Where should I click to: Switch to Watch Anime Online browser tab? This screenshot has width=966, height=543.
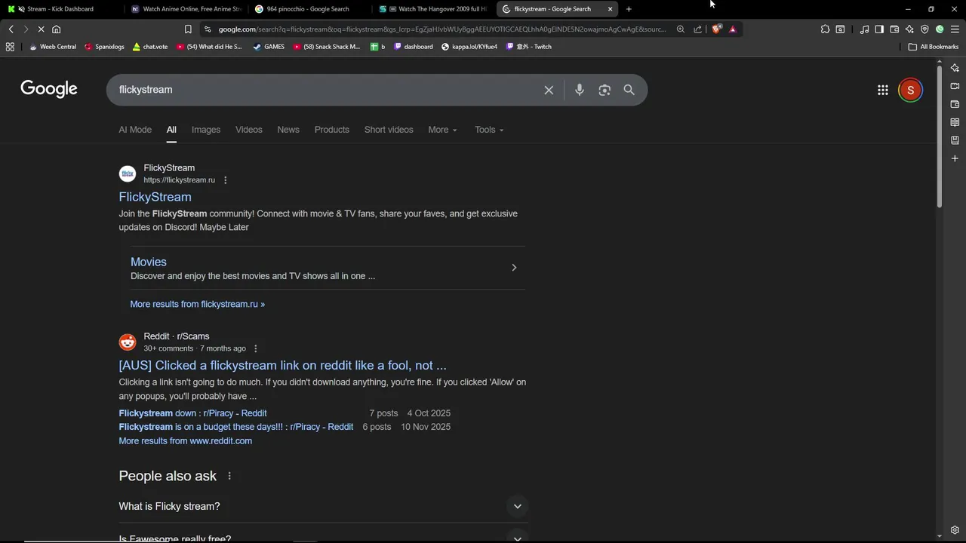[186, 9]
